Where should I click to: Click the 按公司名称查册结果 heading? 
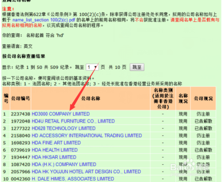(x=24, y=56)
